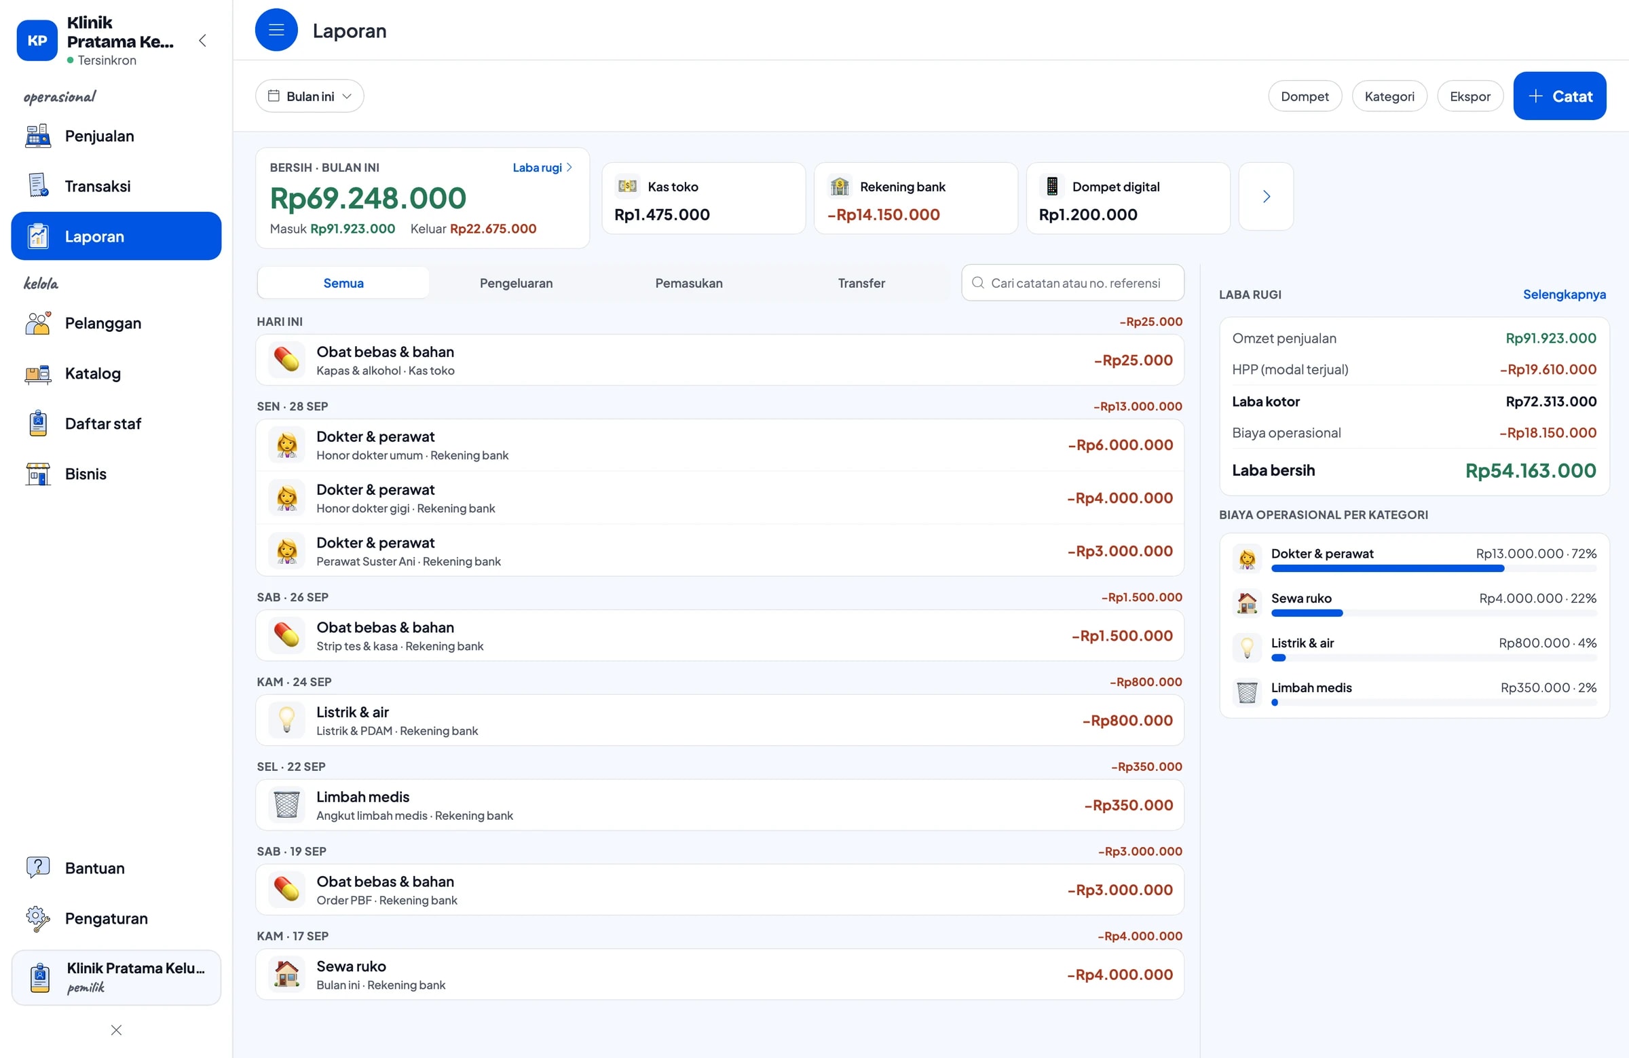This screenshot has height=1058, width=1629.
Task: Expand the Bulan ini period dropdown
Action: pyautogui.click(x=310, y=96)
